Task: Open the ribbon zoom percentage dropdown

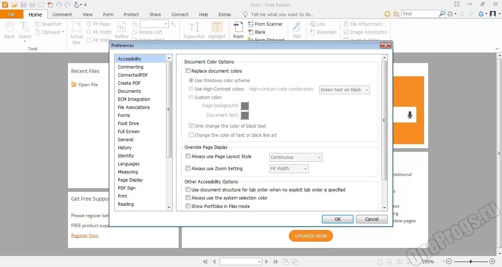Action: tap(166, 24)
